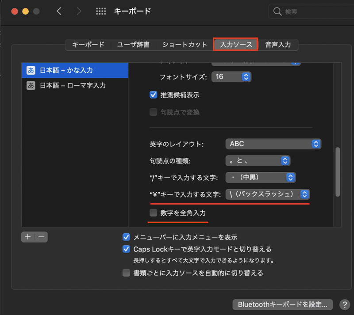Enable 数字を全角入力 checkbox
The image size is (354, 315).
153,213
